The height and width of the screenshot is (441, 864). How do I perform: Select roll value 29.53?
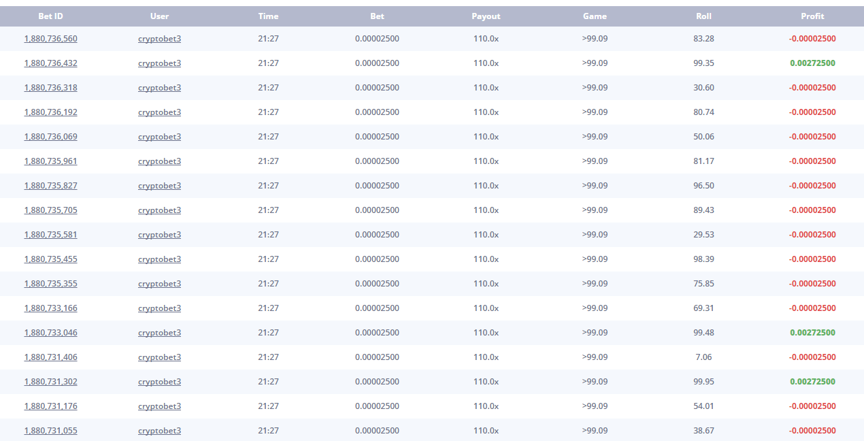tap(703, 235)
